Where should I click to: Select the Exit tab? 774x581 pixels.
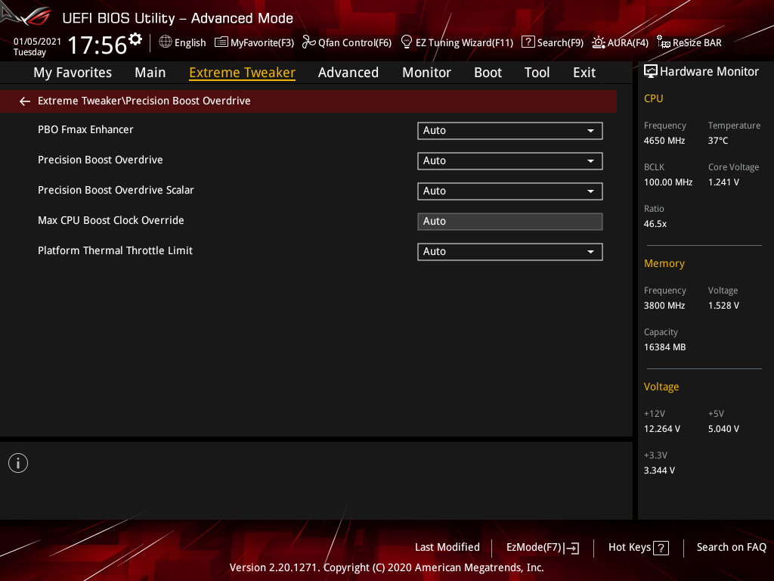click(584, 73)
